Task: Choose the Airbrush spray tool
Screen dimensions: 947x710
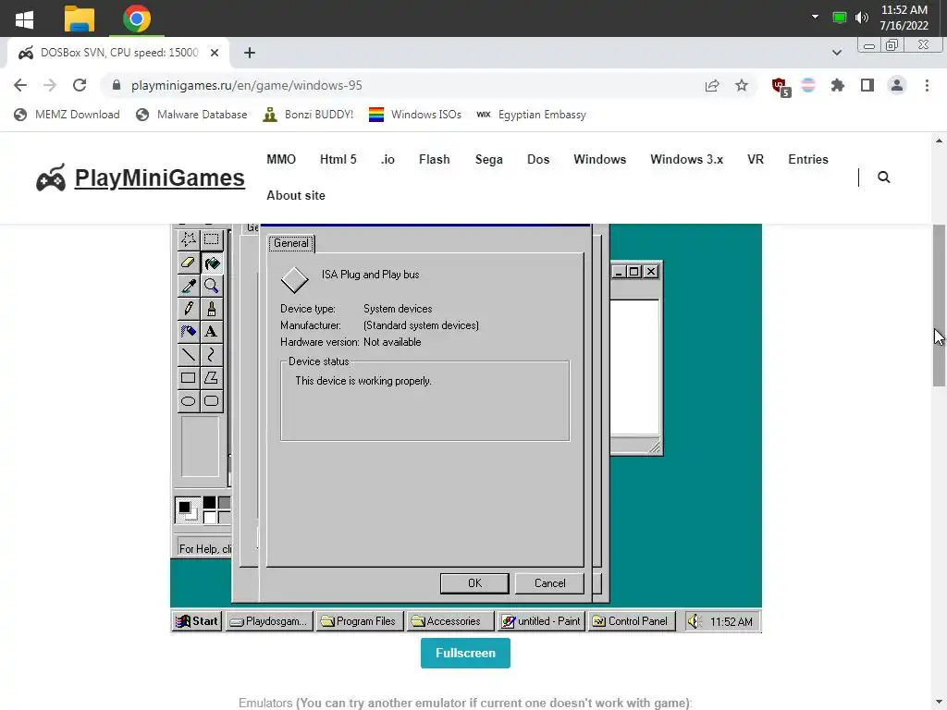Action: [x=189, y=332]
